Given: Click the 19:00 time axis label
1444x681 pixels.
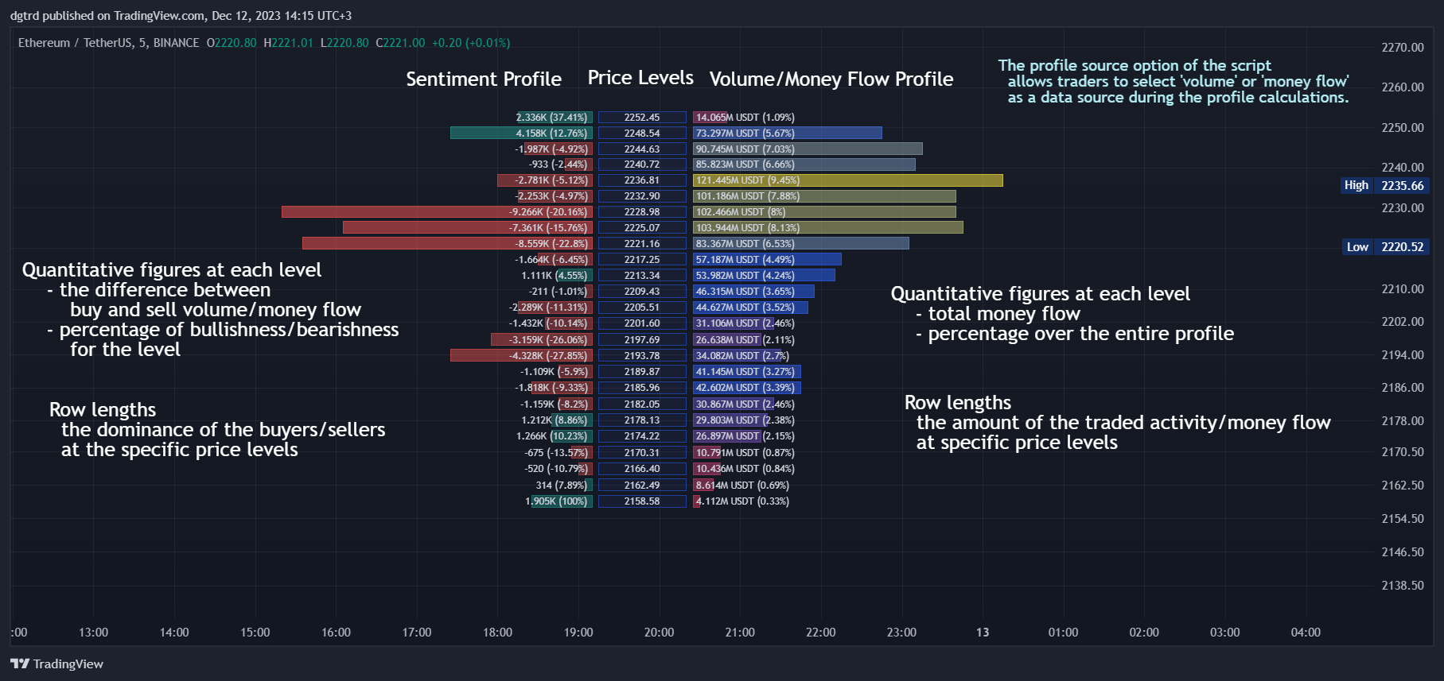Looking at the screenshot, I should pos(578,633).
